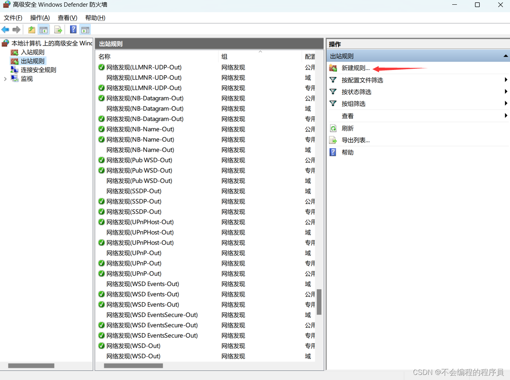Click green check of NB-Datagram-Out 公用 rule

[101, 98]
